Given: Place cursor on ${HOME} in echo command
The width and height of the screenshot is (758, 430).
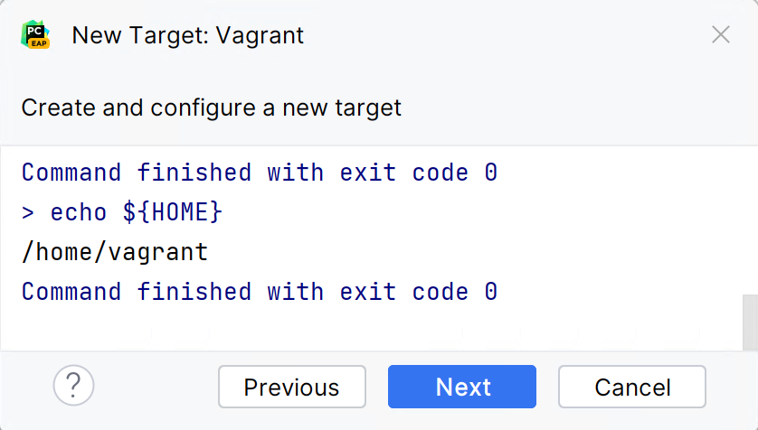Looking at the screenshot, I should tap(173, 212).
